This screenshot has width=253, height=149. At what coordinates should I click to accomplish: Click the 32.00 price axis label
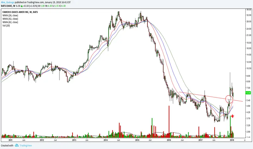tap(249, 15)
